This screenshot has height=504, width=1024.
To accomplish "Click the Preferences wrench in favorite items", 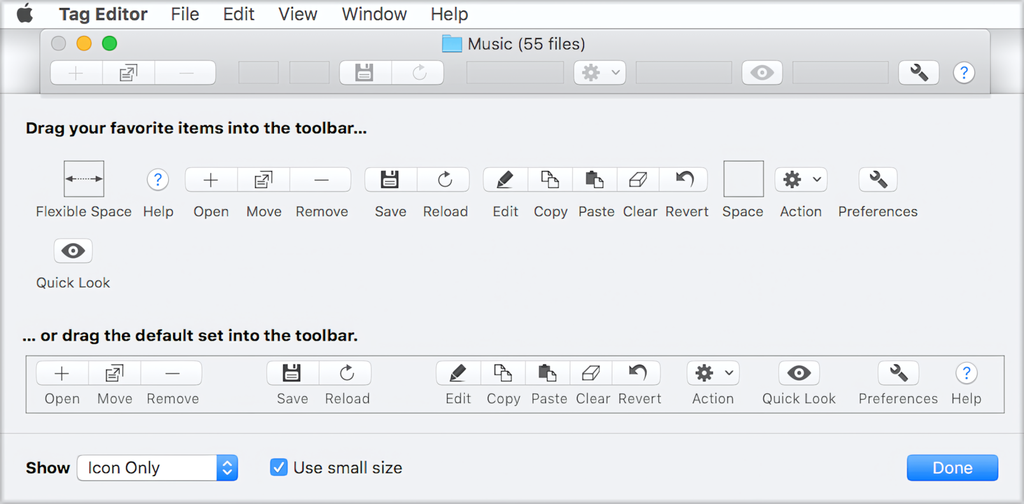I will click(x=878, y=180).
